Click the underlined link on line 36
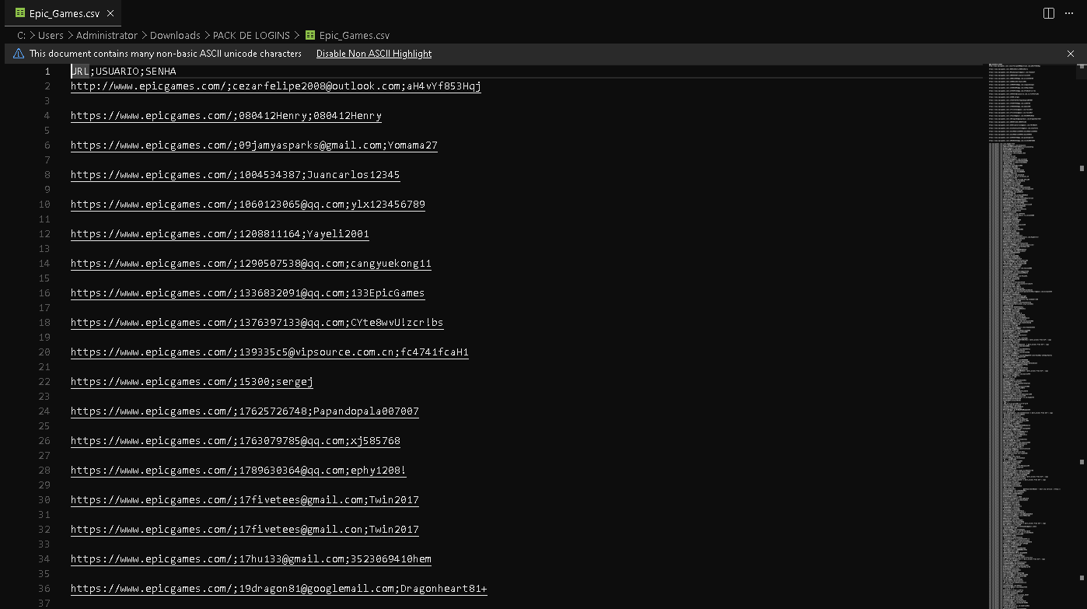The width and height of the screenshot is (1087, 609). pyautogui.click(x=279, y=589)
